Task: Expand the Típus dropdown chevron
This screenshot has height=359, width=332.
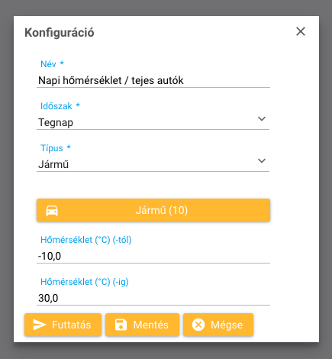Action: (262, 160)
